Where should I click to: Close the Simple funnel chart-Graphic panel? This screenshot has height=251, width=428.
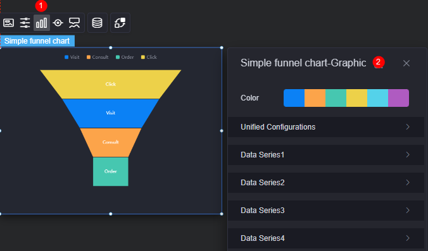(x=406, y=63)
